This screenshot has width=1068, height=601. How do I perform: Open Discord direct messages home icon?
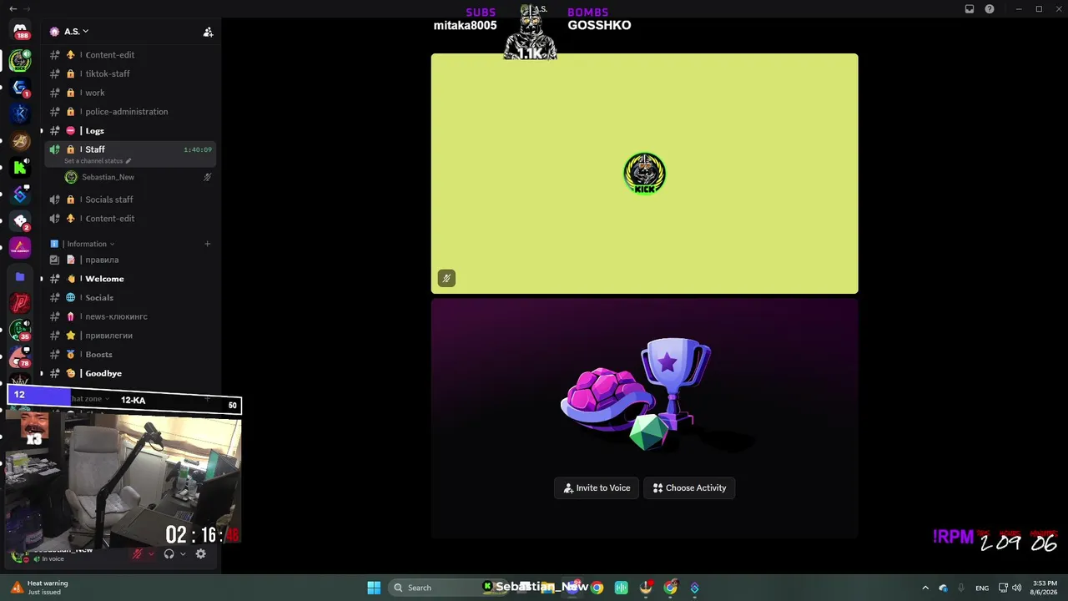pos(21,30)
